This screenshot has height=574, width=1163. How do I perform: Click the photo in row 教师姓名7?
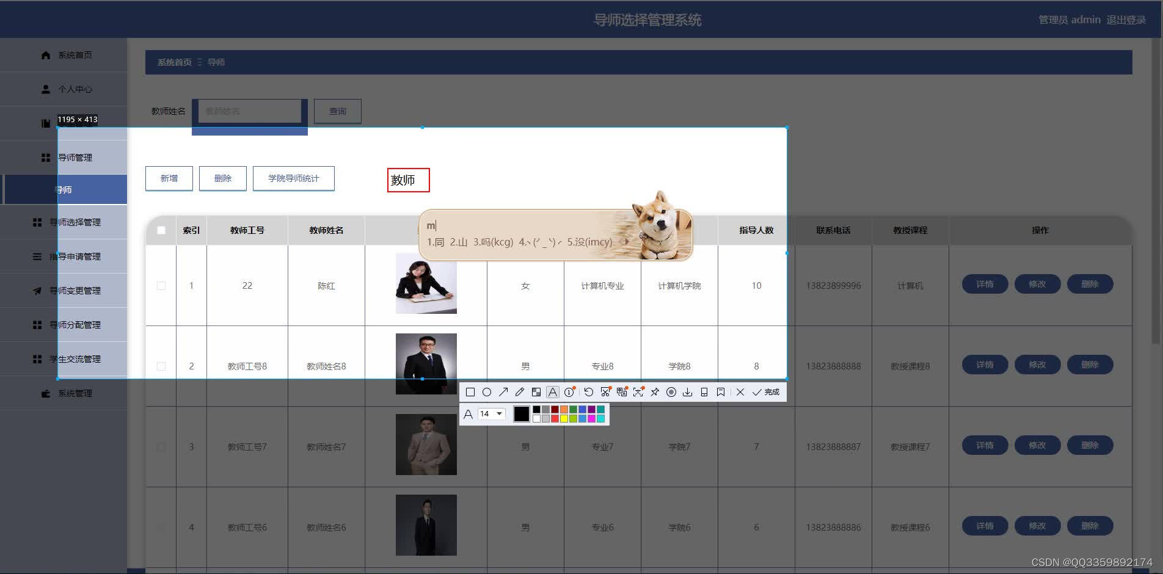click(x=426, y=445)
